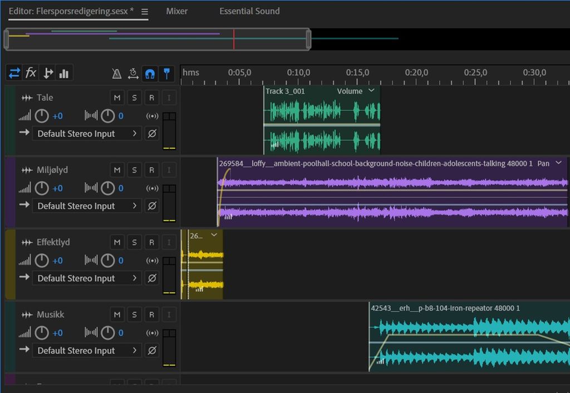Open the Pan dropdown on Miljølyd clip
Viewport: 570px width, 393px height.
coord(559,164)
